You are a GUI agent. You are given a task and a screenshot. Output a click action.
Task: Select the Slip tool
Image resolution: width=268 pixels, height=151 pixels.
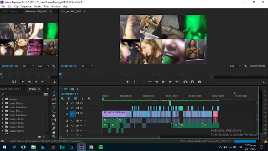click(x=54, y=120)
